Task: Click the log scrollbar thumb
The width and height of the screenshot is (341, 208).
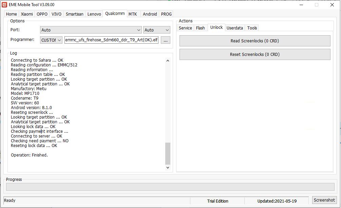Action: coord(168,153)
